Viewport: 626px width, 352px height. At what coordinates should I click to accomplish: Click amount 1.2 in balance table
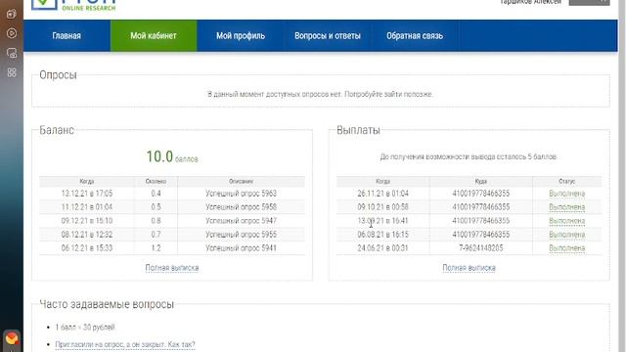click(156, 247)
